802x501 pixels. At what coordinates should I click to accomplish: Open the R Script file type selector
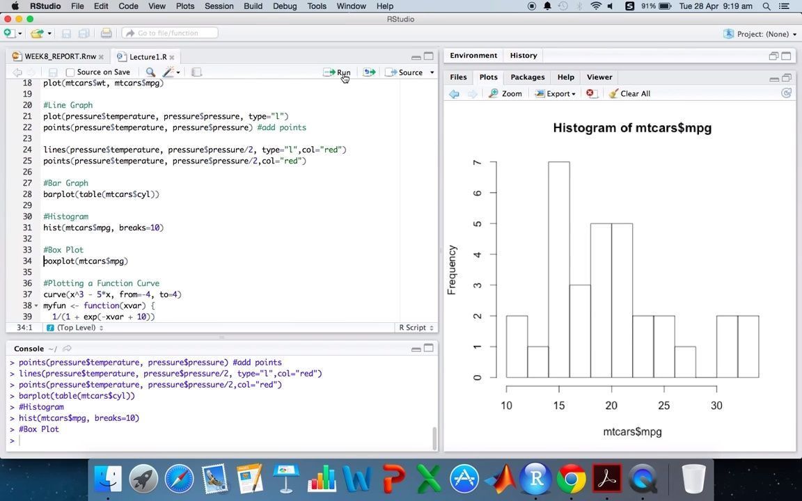click(416, 327)
